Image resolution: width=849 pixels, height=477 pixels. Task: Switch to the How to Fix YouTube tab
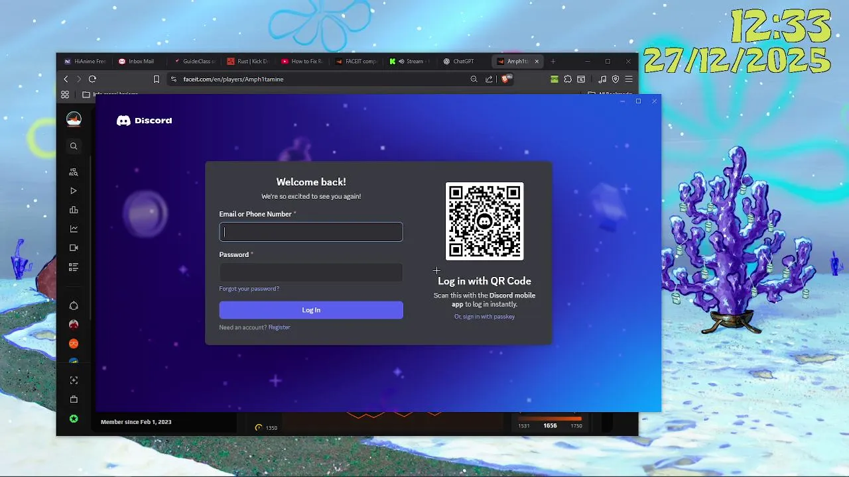[303, 62]
